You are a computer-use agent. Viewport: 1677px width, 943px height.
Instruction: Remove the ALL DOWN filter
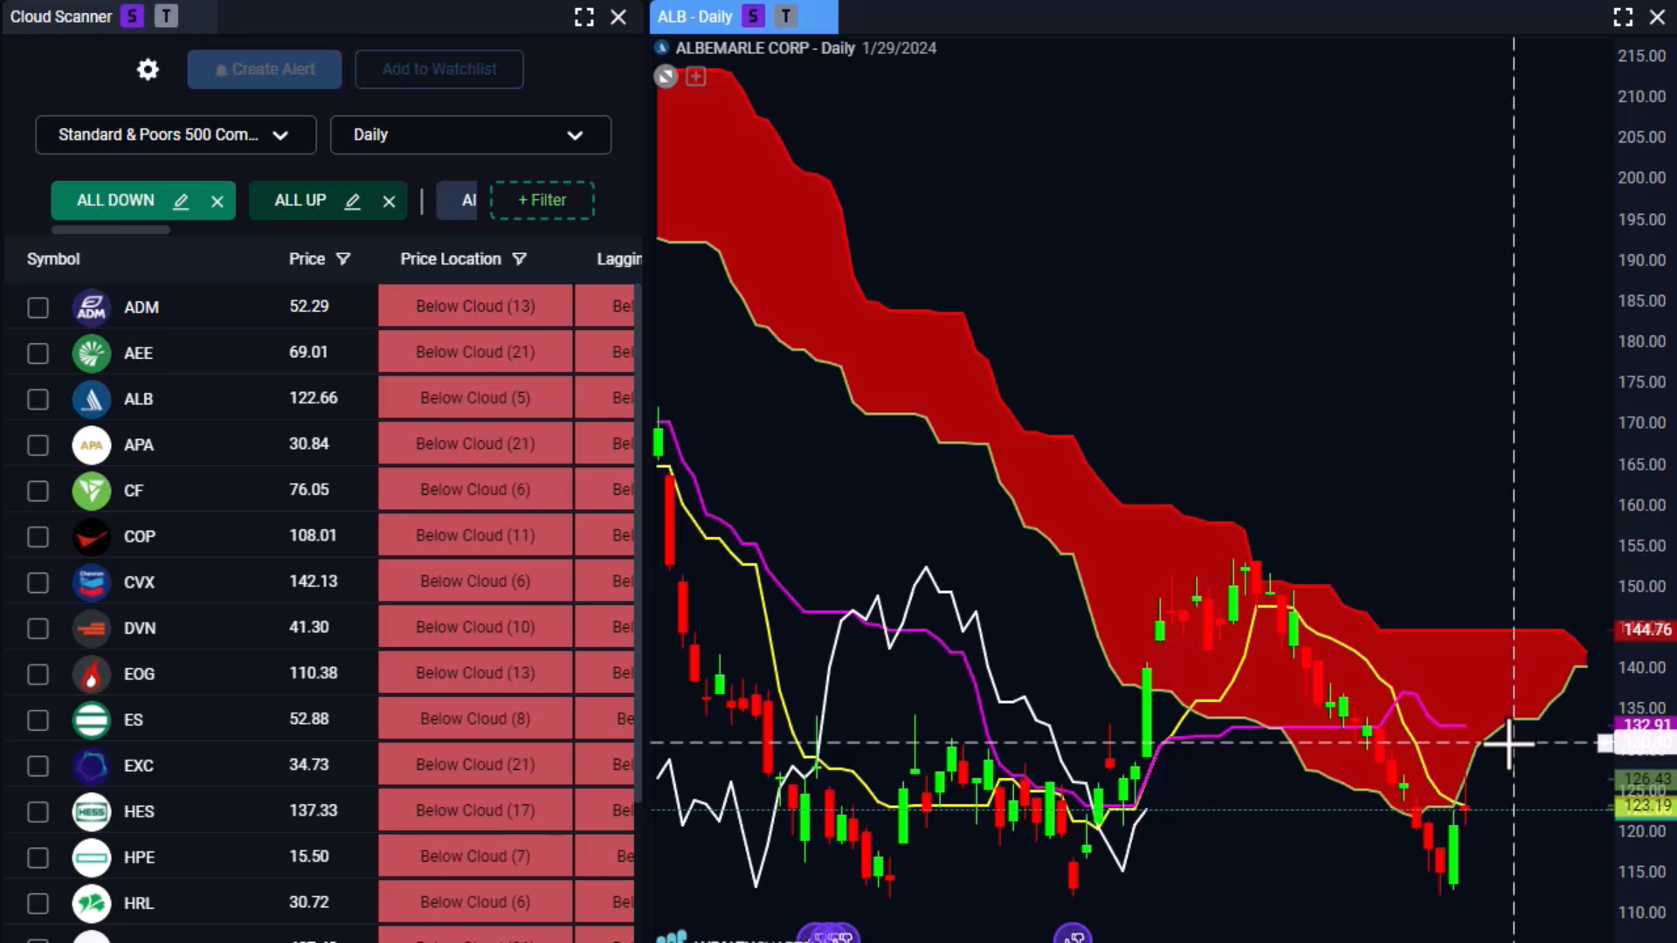pos(217,202)
